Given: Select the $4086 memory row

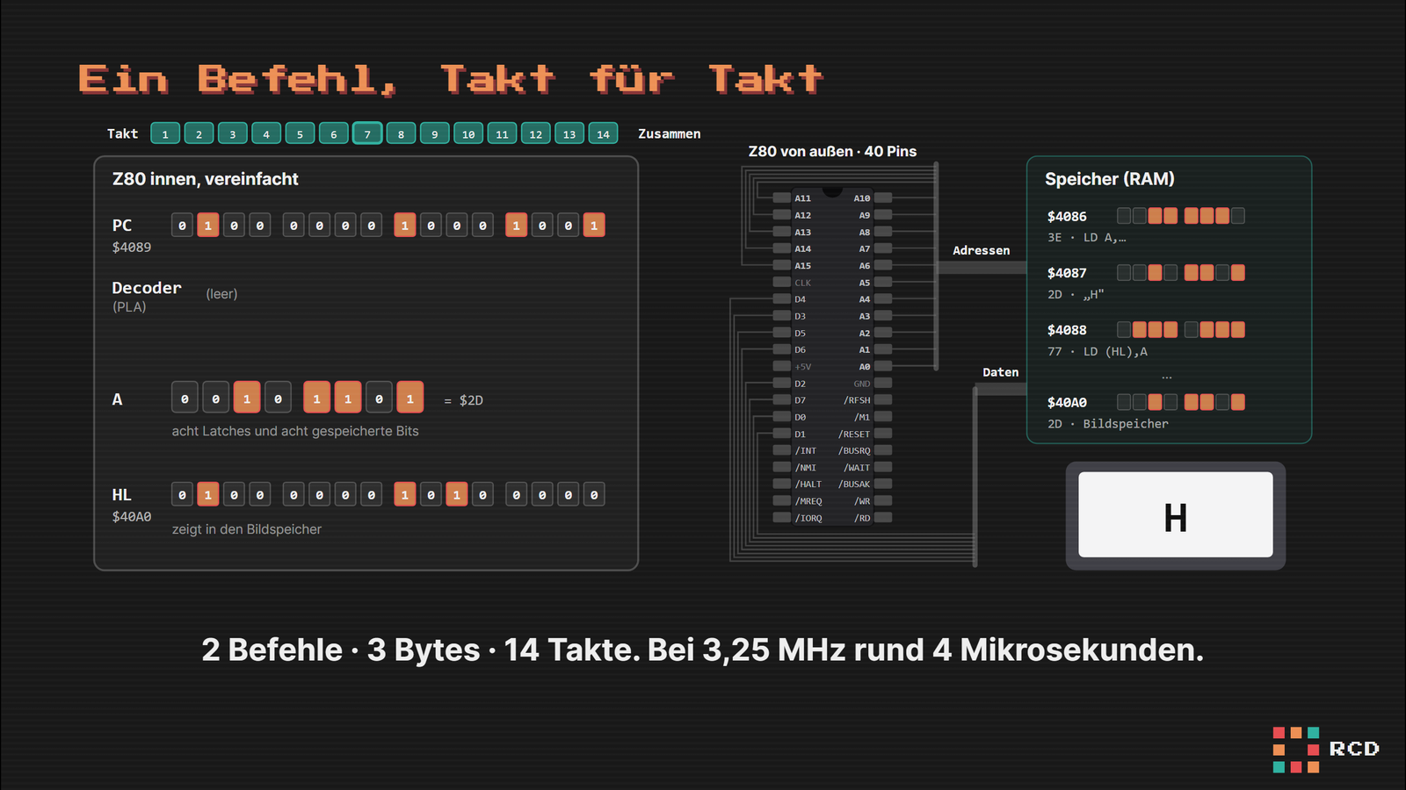Looking at the screenshot, I should pyautogui.click(x=1146, y=226).
